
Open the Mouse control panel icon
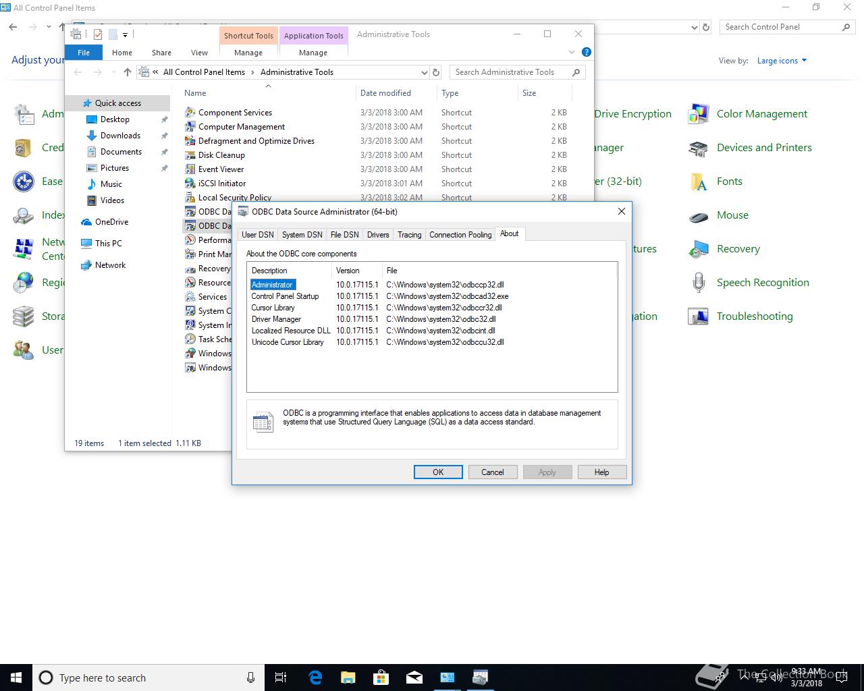click(698, 215)
